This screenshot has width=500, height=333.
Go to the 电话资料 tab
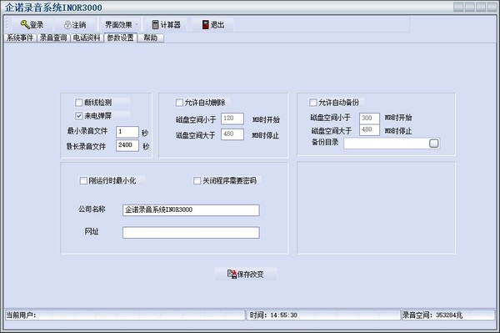(87, 38)
